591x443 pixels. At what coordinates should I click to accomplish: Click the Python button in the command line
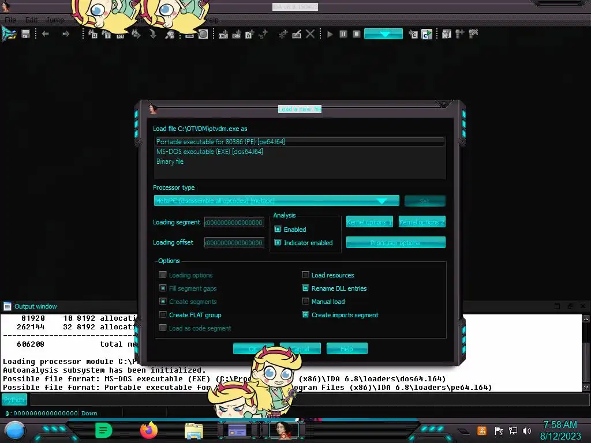14,400
